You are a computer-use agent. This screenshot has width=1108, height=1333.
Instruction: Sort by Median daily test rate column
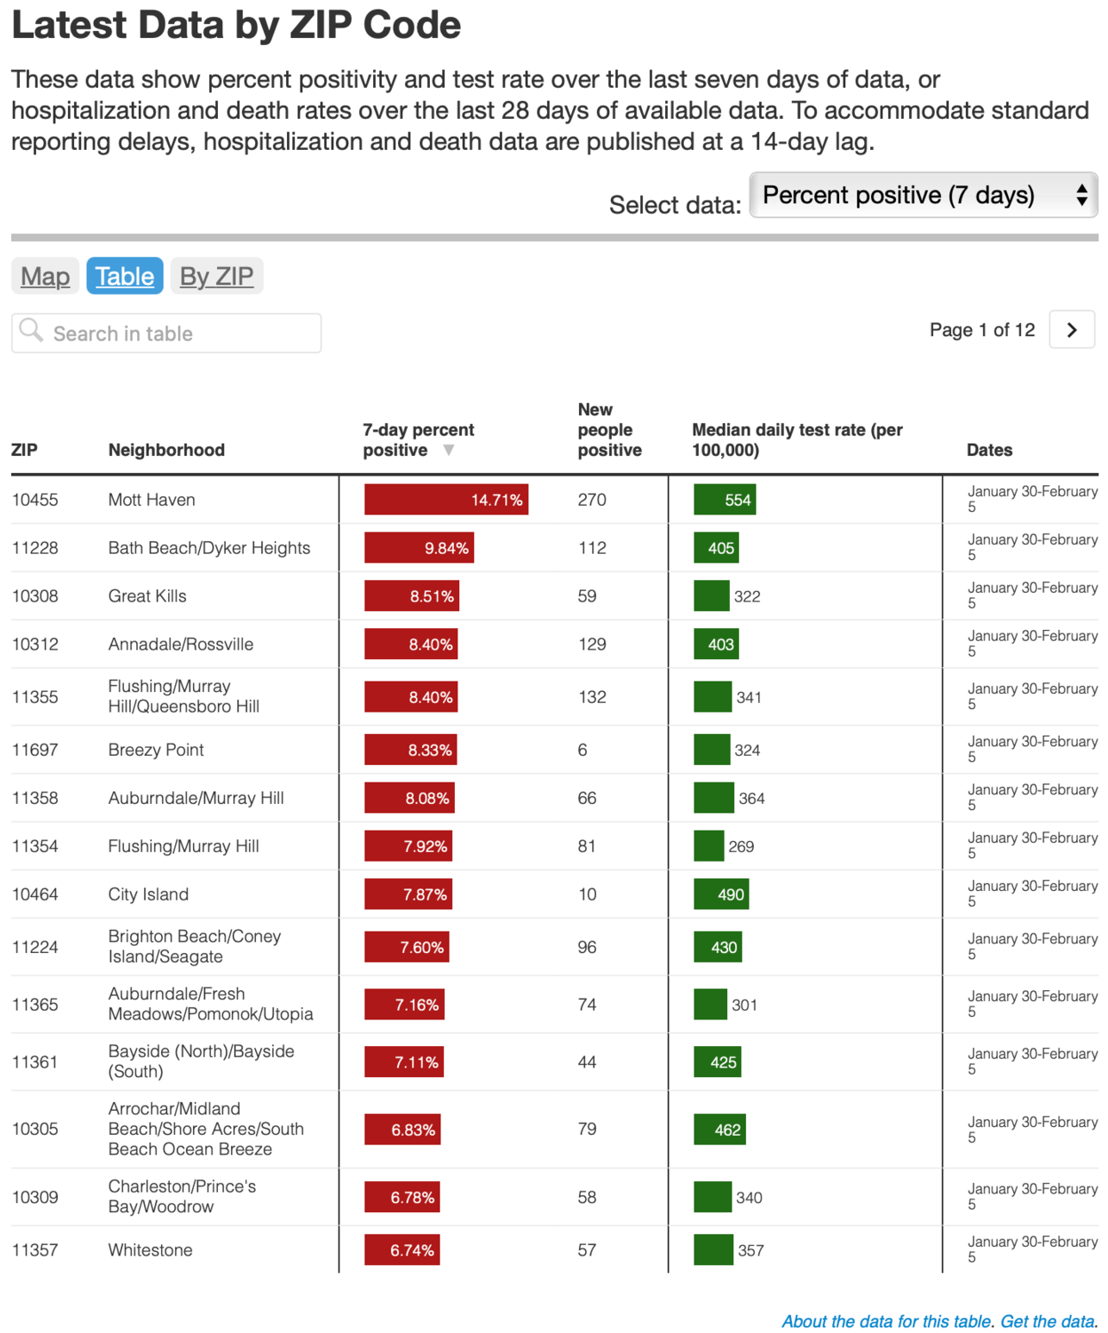[796, 439]
